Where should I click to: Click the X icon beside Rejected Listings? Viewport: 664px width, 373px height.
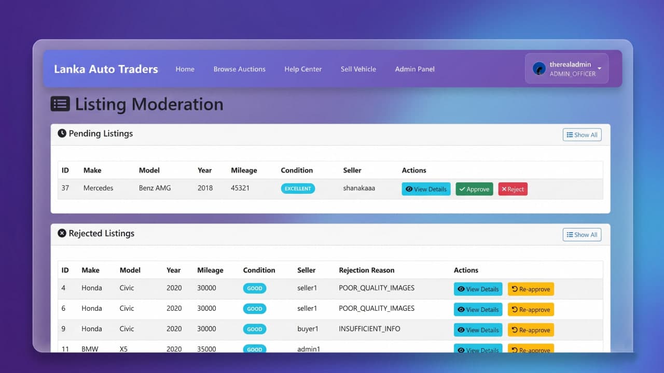[62, 233]
